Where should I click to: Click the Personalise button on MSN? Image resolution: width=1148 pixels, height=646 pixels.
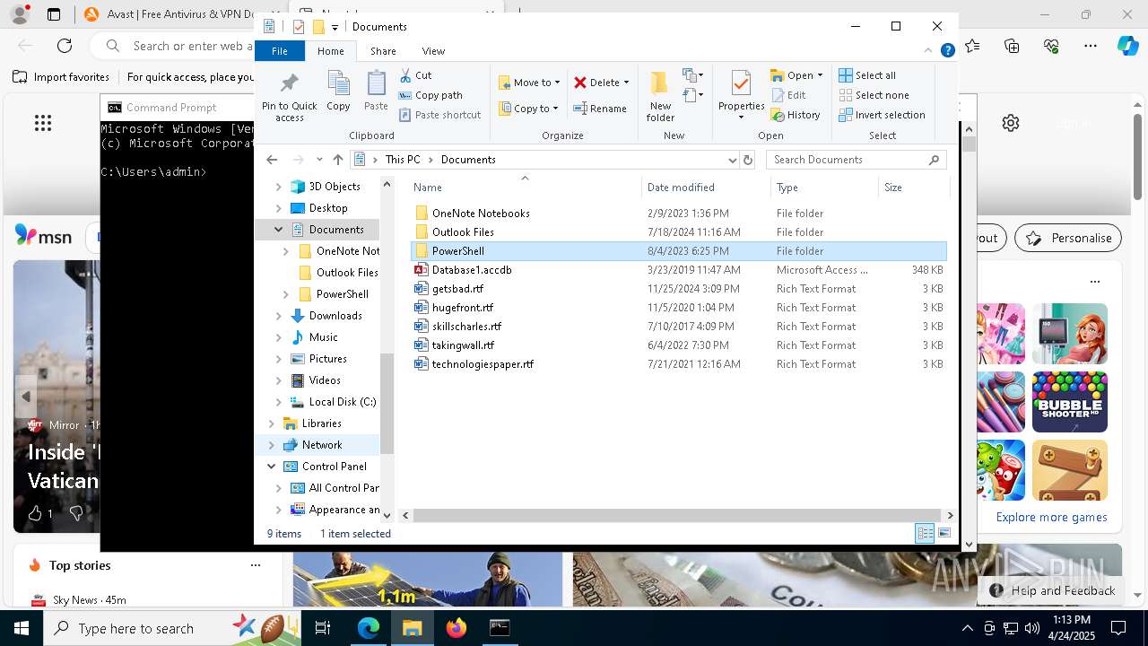(x=1069, y=238)
